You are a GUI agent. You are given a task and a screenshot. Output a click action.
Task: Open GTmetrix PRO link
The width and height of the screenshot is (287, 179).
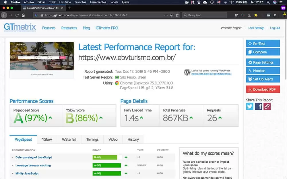pos(107,28)
